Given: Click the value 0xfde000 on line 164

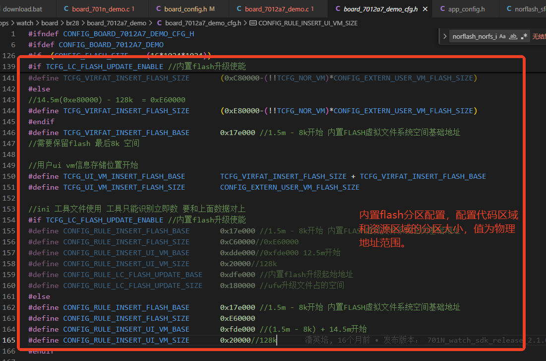Looking at the screenshot, I should [x=238, y=329].
